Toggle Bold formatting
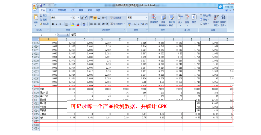 point(53,24)
